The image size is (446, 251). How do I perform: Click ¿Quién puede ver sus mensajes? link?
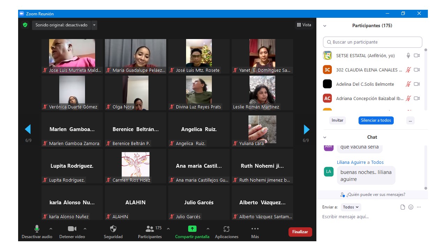click(x=376, y=195)
